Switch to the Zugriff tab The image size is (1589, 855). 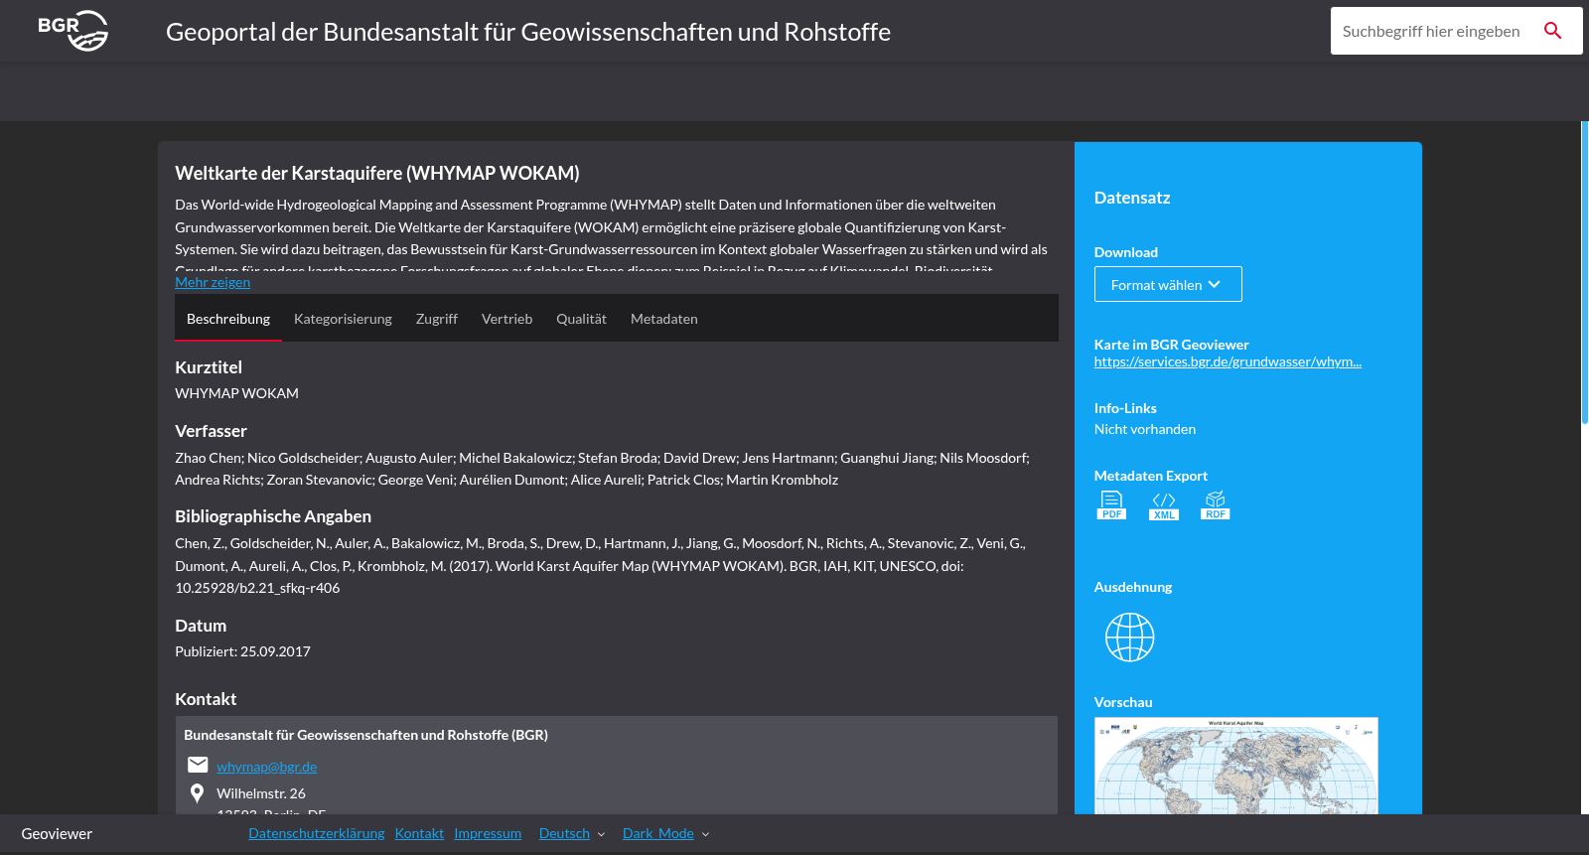(437, 319)
